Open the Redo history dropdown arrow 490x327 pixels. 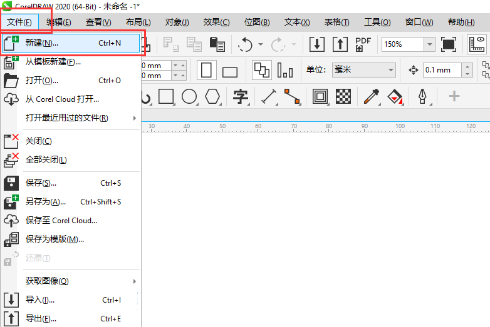[x=294, y=44]
